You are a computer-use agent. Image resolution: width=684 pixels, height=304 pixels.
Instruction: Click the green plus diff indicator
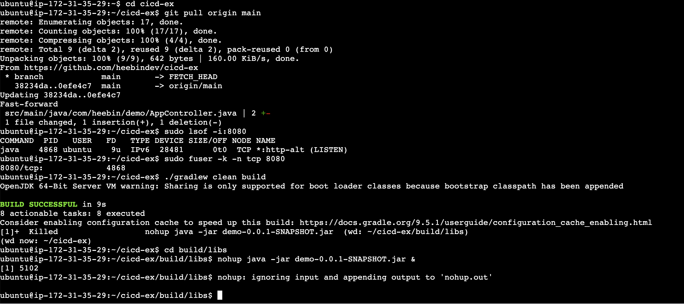click(x=263, y=113)
